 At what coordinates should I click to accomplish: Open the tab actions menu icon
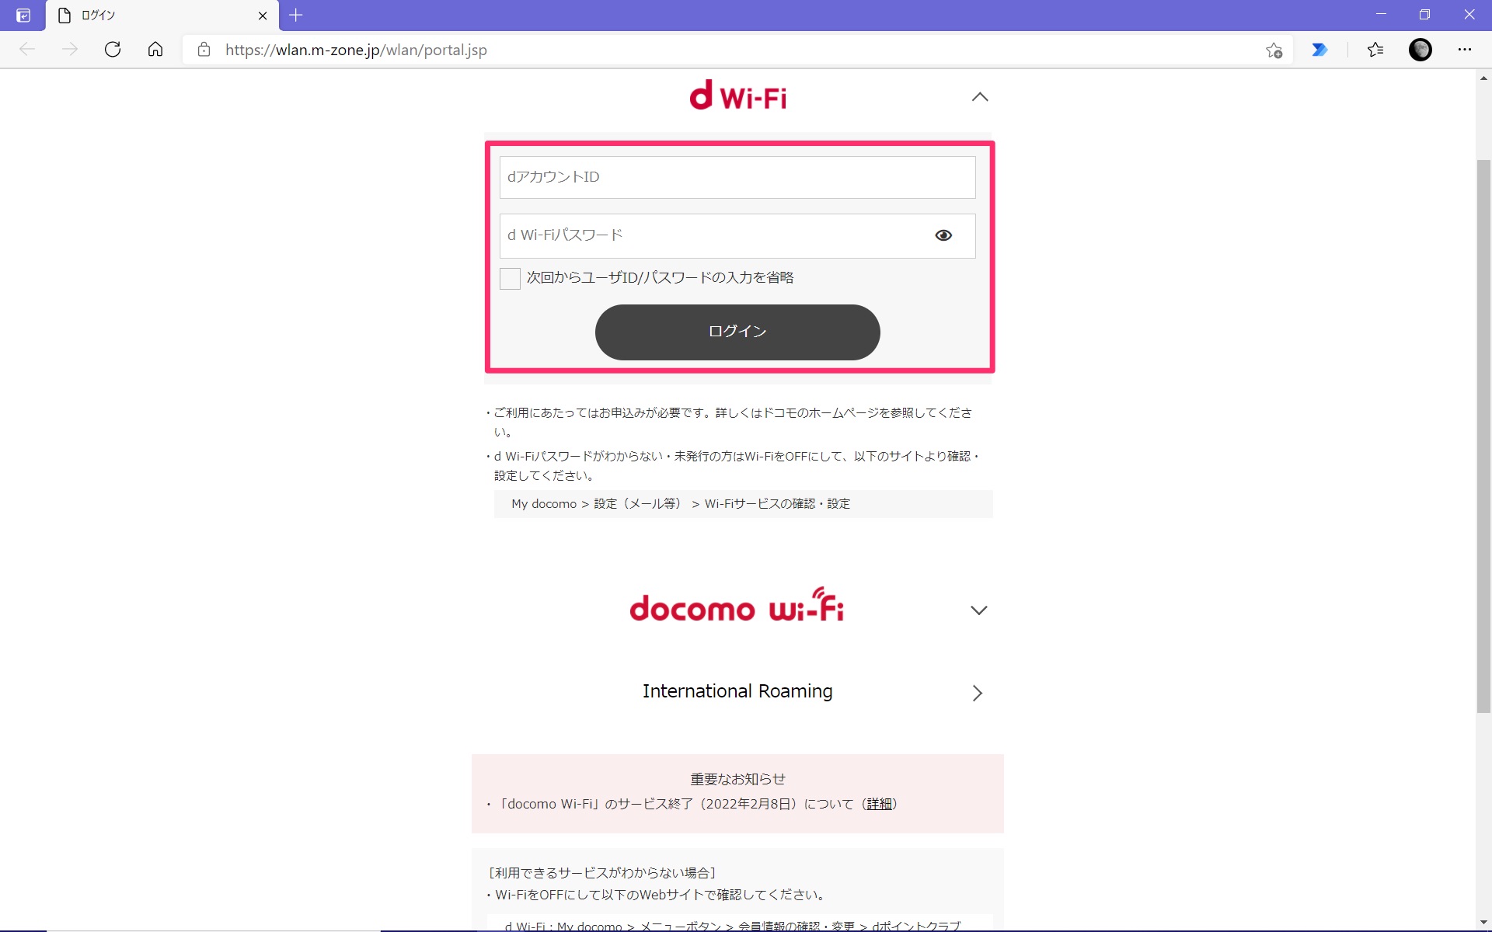coord(23,16)
